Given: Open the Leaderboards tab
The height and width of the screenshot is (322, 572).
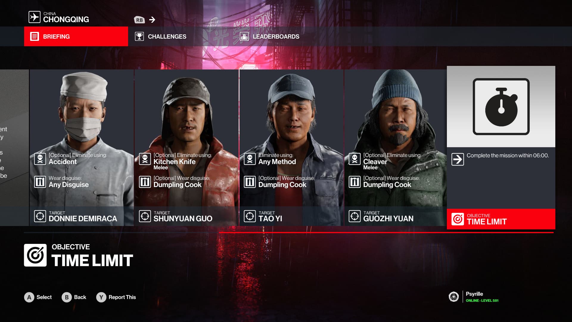Looking at the screenshot, I should point(270,36).
